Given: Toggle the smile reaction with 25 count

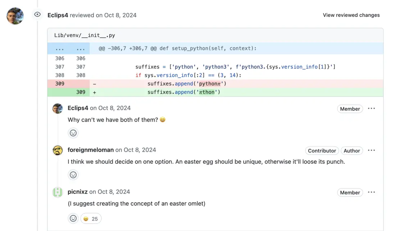Looking at the screenshot, I should pyautogui.click(x=91, y=219).
